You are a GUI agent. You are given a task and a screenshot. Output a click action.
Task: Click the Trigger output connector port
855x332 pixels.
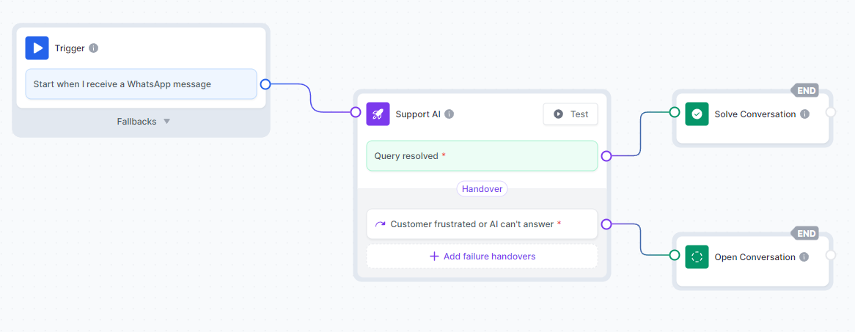pyautogui.click(x=265, y=84)
